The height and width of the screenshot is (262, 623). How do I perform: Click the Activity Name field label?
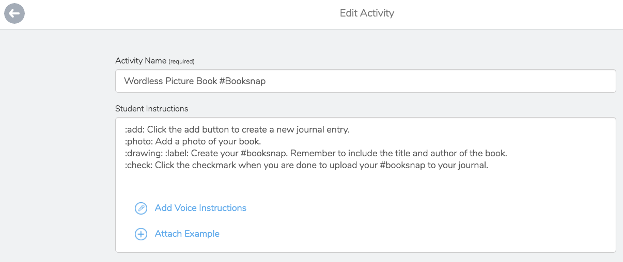tap(141, 61)
